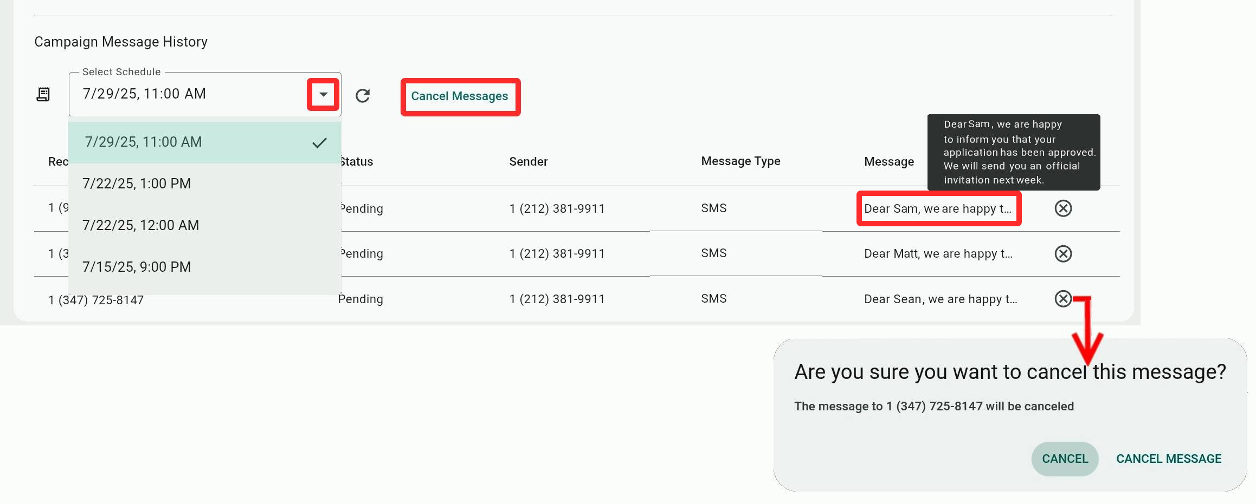Click the Dear Sam message preview text
Viewport: 1256px width, 504px height.
[x=938, y=209]
